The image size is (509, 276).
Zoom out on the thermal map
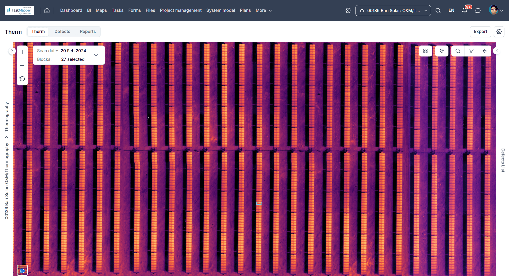[x=22, y=65]
